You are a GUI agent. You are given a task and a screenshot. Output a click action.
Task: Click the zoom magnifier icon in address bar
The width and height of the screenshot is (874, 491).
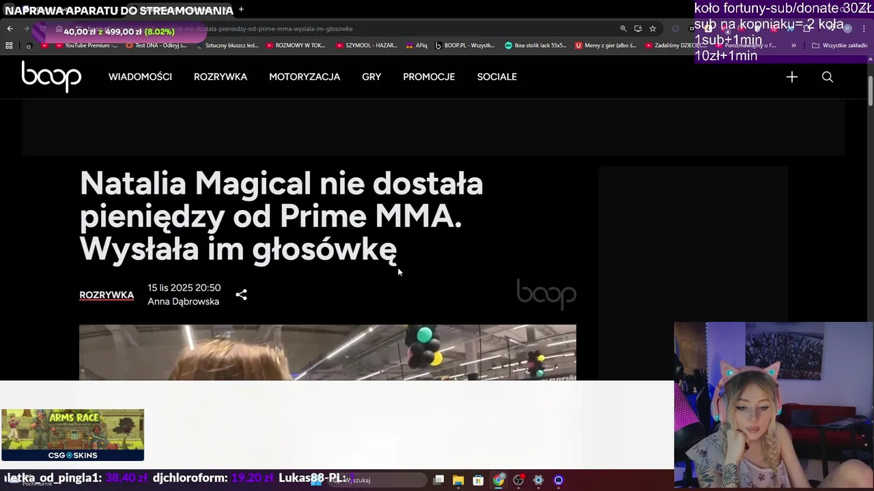click(x=623, y=29)
